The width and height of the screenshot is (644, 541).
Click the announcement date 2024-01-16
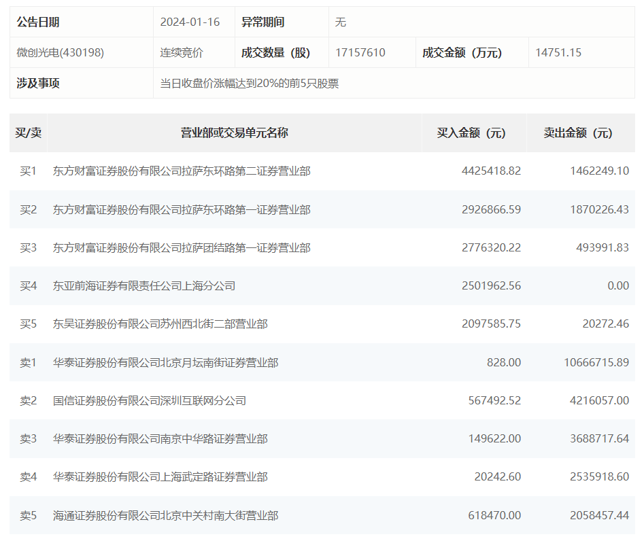190,22
